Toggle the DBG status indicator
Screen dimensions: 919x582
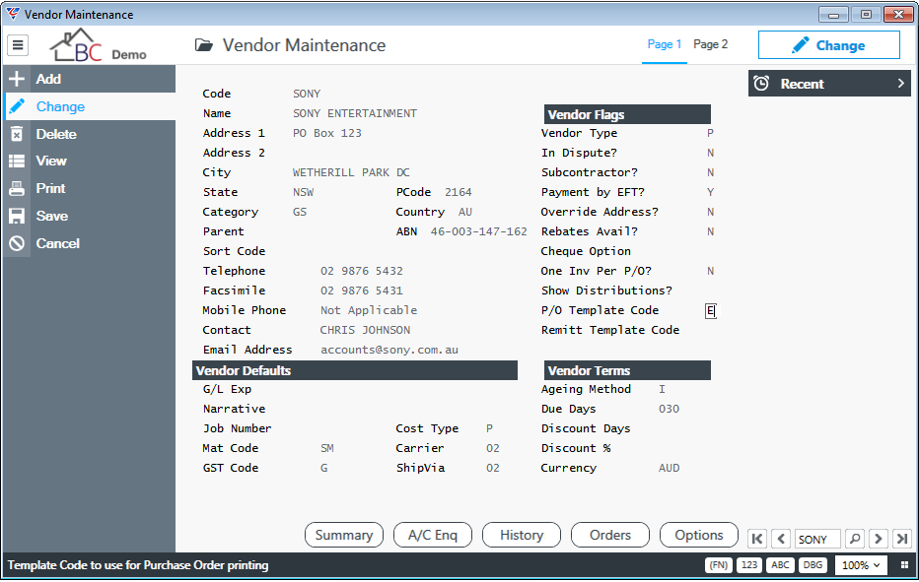(813, 565)
